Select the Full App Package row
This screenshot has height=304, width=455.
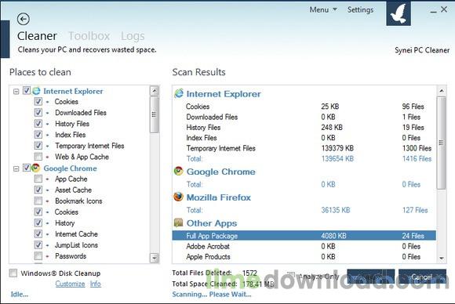click(304, 236)
